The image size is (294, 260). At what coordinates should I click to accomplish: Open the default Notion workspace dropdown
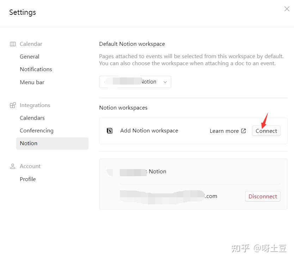pos(135,82)
